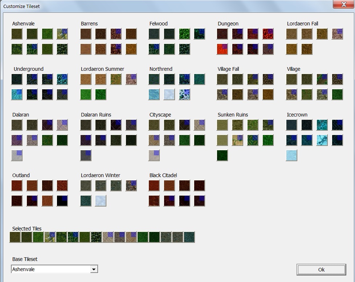Click the fourth rock tile in Selected Tiles
The height and width of the screenshot is (282, 355).
coord(50,237)
